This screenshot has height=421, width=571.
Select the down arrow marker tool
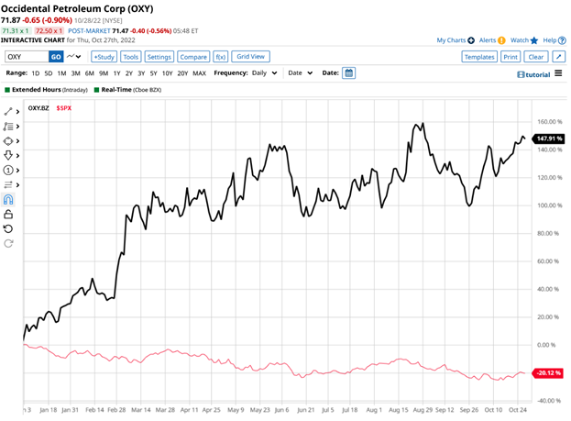click(x=9, y=155)
